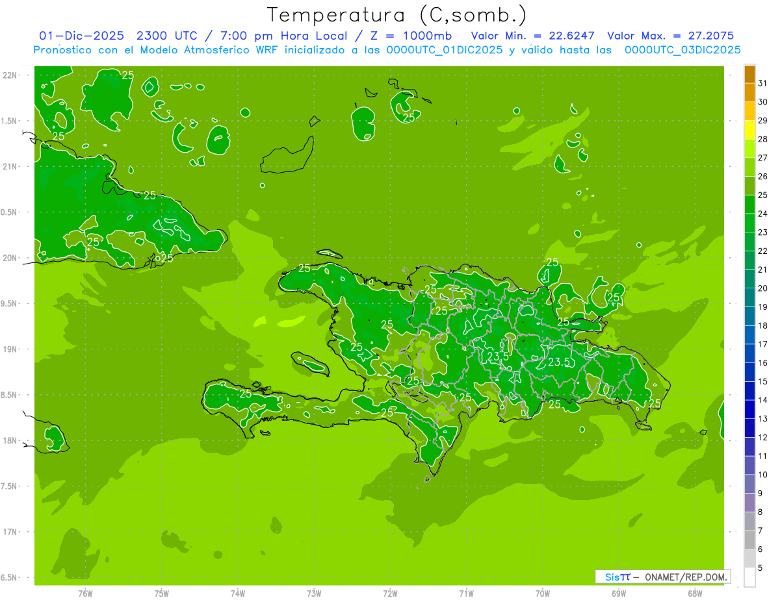Click legend value "26"
This screenshot has height=602, width=780.
(762, 177)
